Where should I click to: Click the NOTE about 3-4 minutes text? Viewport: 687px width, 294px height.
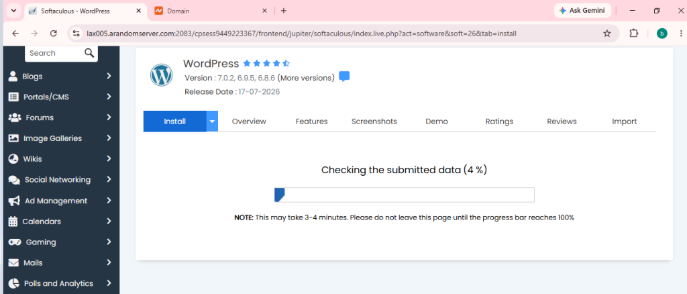[x=404, y=217]
